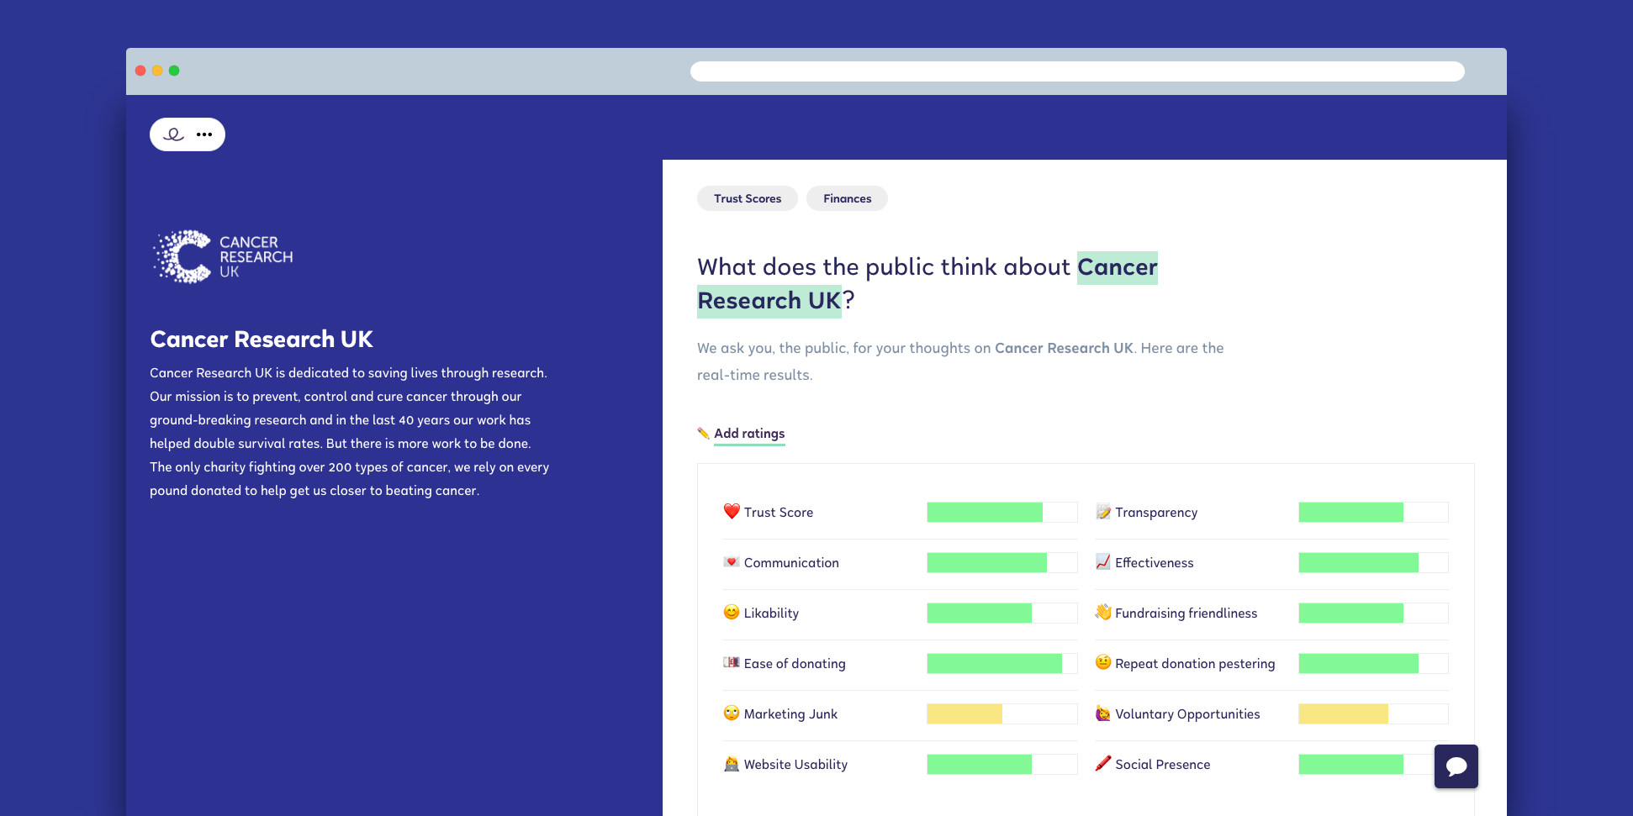Click the Ease of donating money icon

(732, 662)
